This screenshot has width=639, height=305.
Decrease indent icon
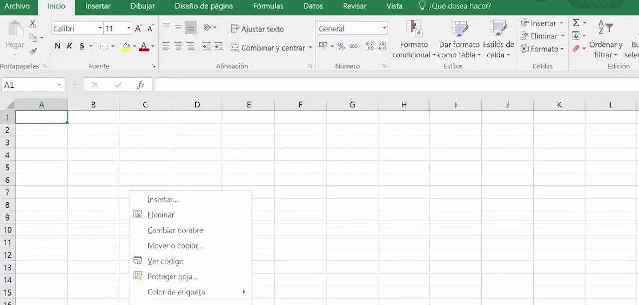(x=206, y=46)
